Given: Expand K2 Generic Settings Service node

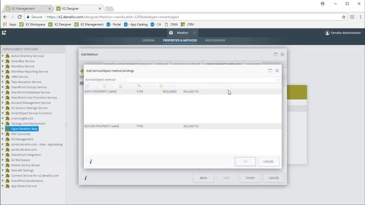Looking at the screenshot, I should [2, 108].
